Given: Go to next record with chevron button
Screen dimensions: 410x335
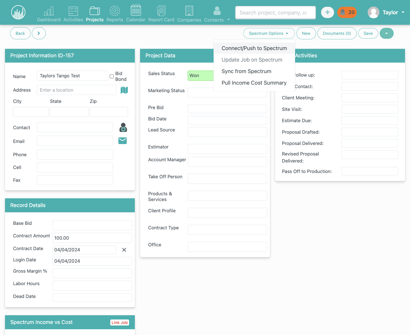Looking at the screenshot, I should [39, 33].
